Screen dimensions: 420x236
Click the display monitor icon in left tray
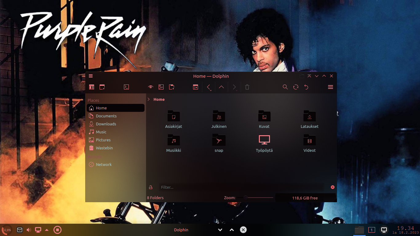38,230
